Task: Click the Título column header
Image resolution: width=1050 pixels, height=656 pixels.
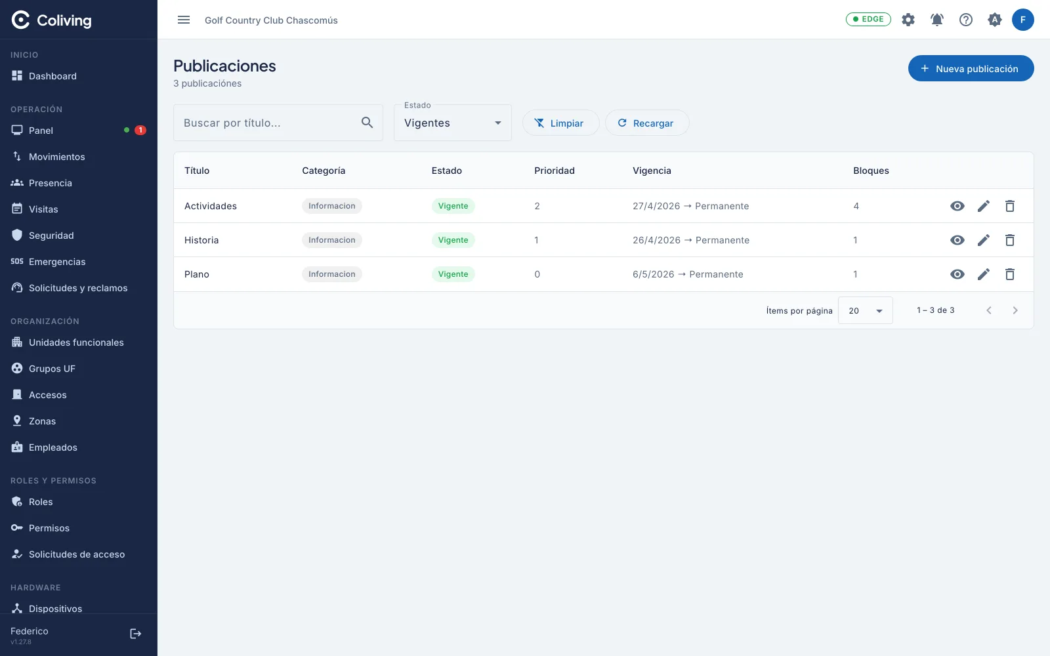Action: (197, 171)
